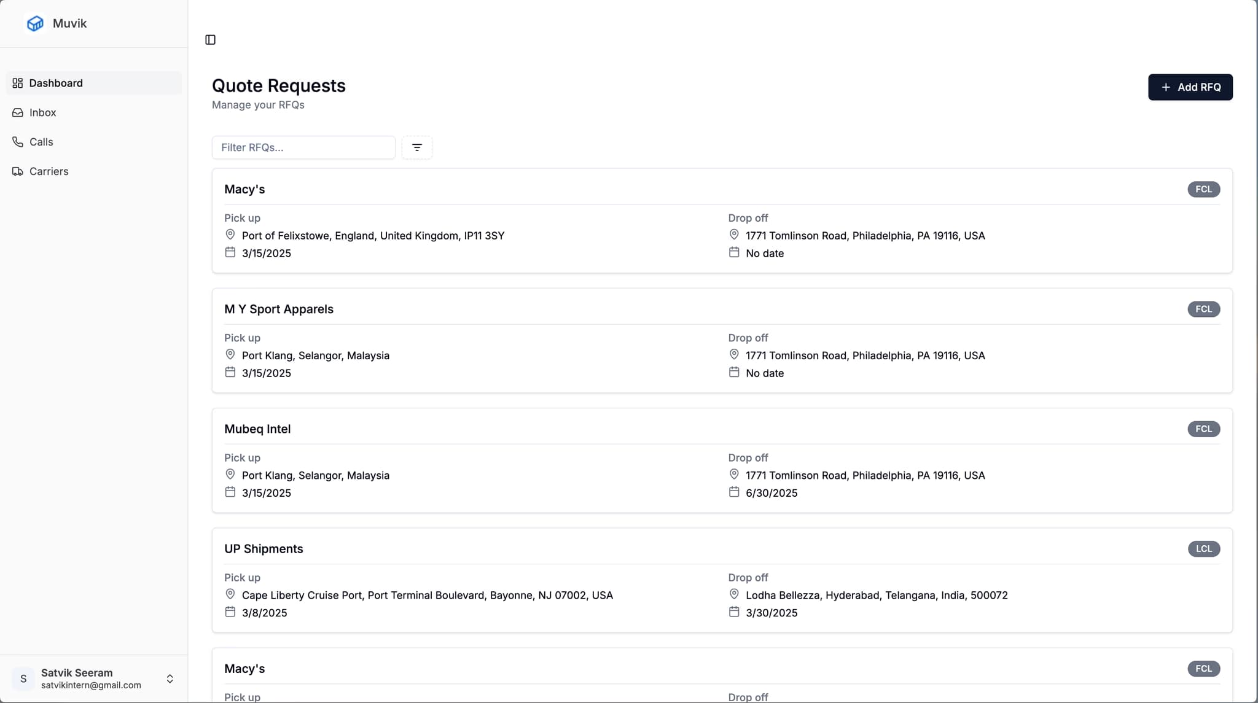Screen dimensions: 1258x703
Task: Click the Inbox tray icon
Action: tap(18, 113)
